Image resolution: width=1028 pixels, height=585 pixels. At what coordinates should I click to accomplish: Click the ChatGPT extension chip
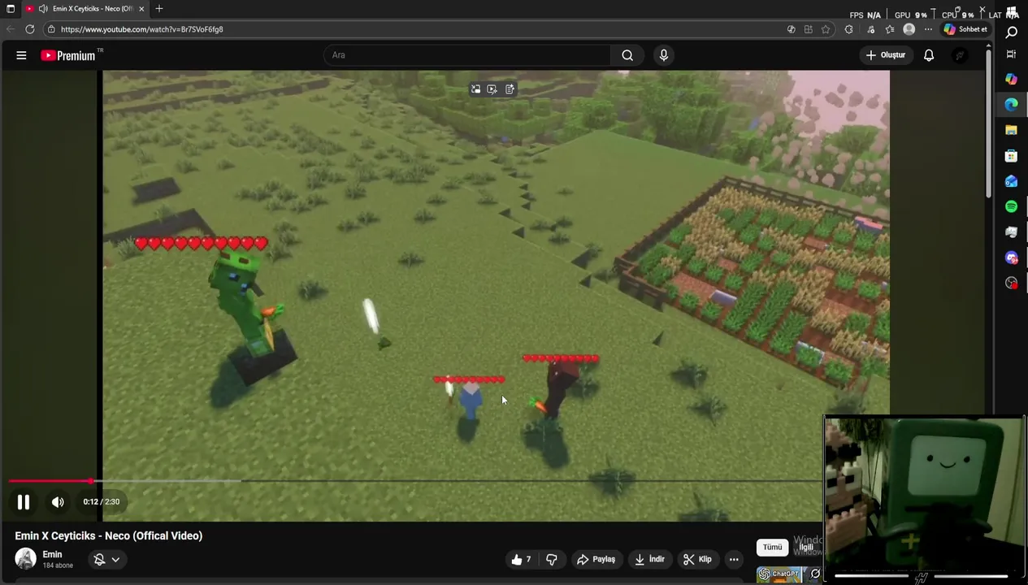click(x=780, y=574)
